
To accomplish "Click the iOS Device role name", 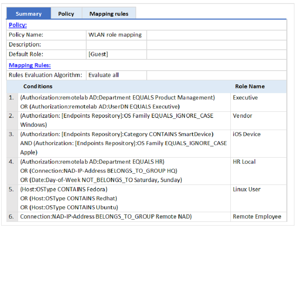I will 246,134.
